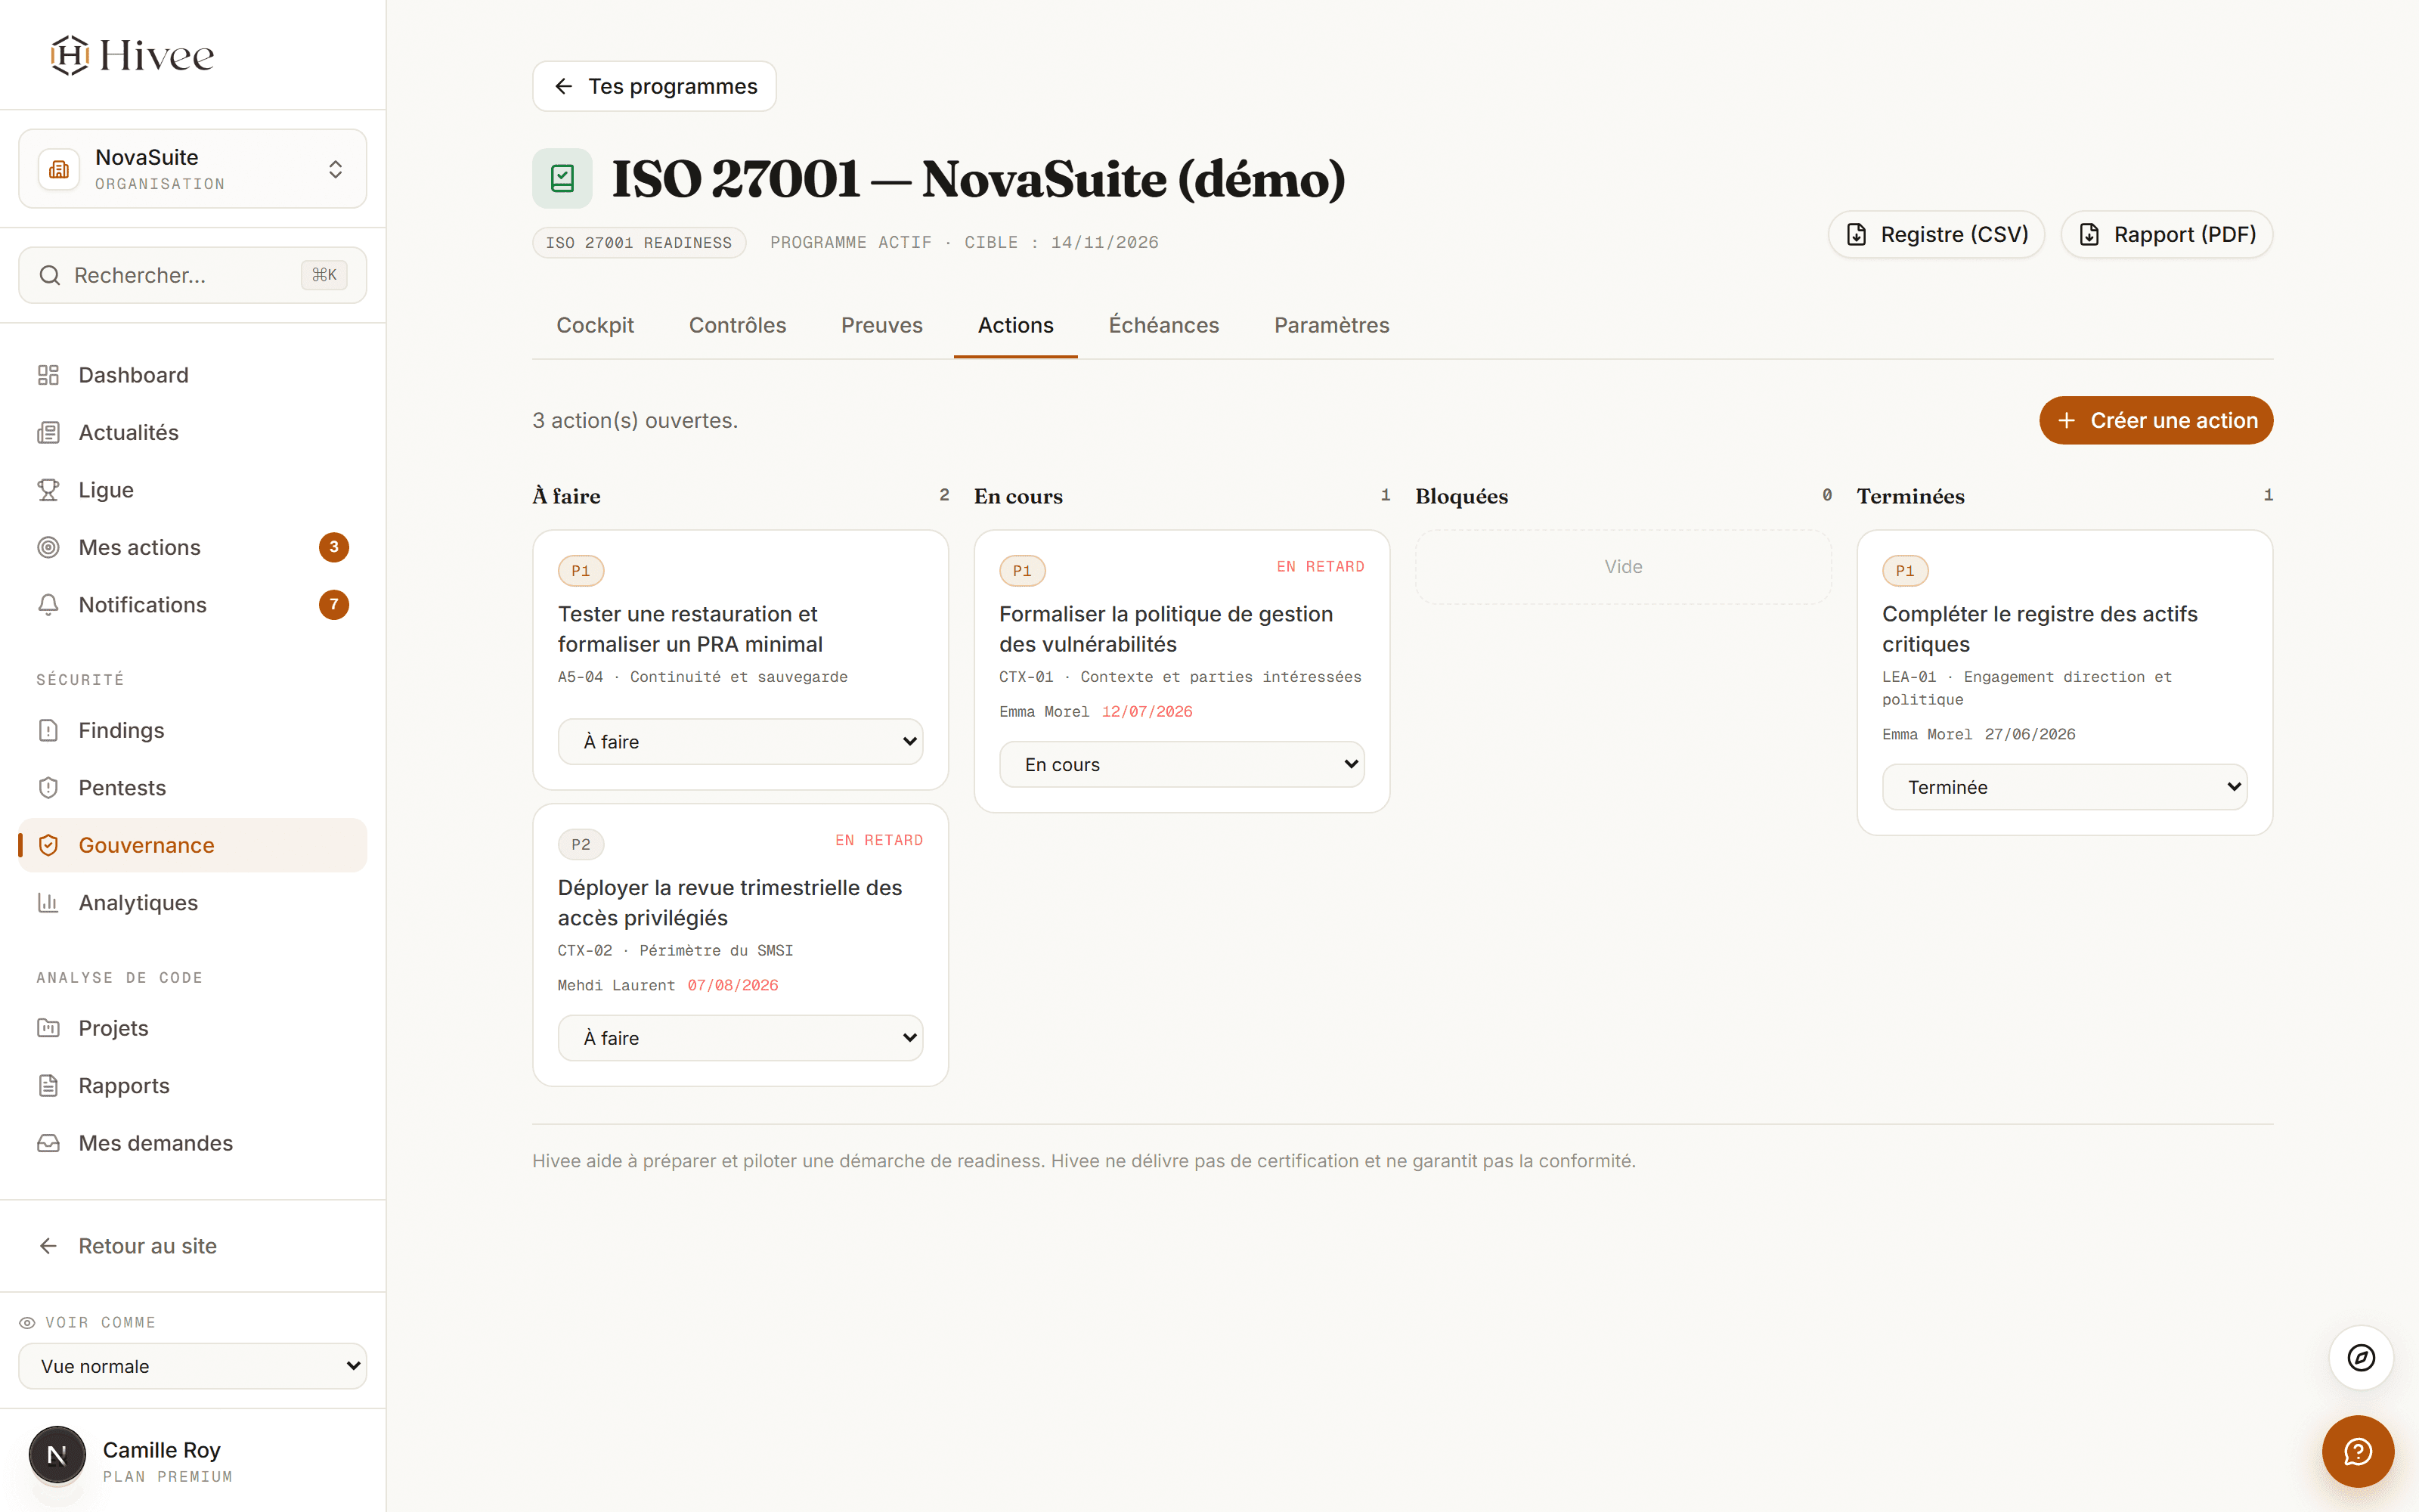The image size is (2419, 1512).
Task: Click the plus icon on Créer une action
Action: pyautogui.click(x=2066, y=421)
